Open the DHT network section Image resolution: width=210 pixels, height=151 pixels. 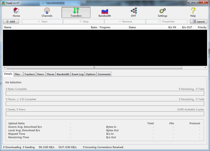(133, 12)
